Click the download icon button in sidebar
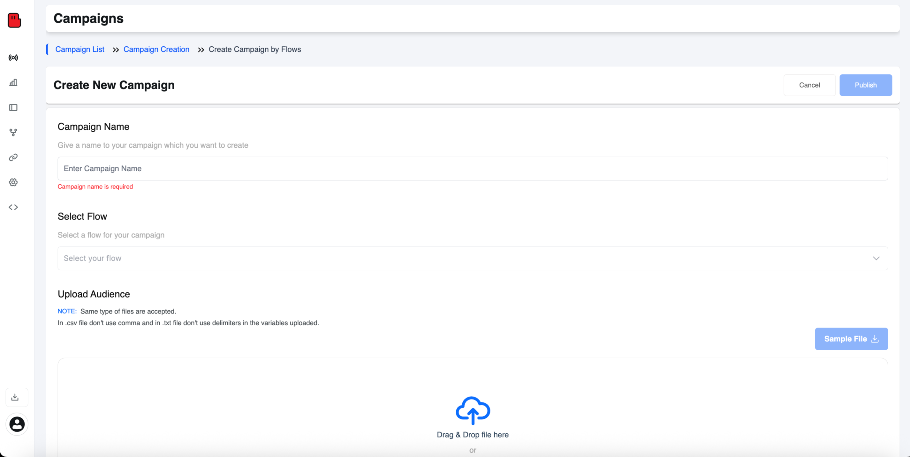The width and height of the screenshot is (910, 457). point(17,397)
